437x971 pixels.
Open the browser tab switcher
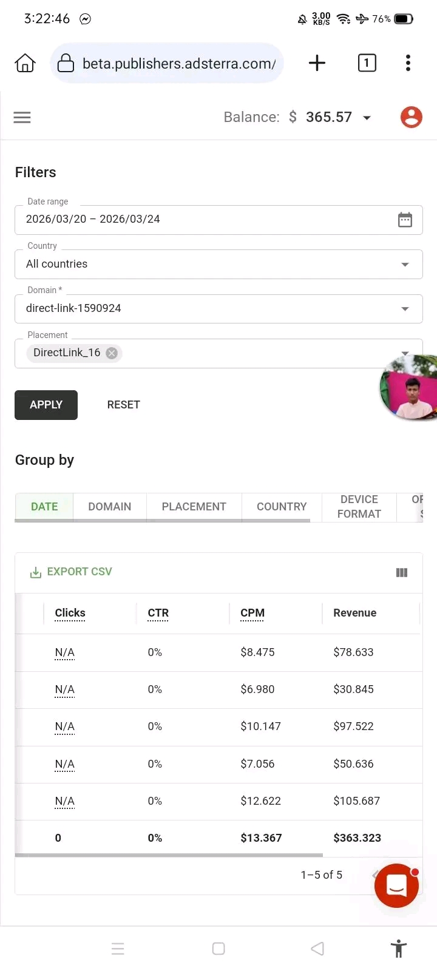367,63
